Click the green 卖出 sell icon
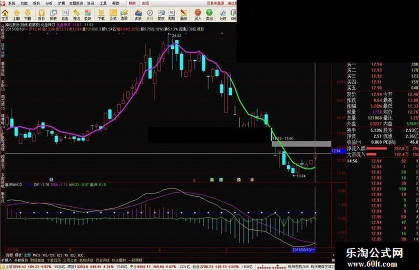The image size is (419, 270). coord(209,15)
